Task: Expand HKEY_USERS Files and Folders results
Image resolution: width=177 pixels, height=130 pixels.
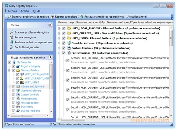Action: 59,38
